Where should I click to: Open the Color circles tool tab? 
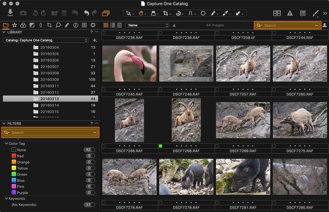pos(23,25)
